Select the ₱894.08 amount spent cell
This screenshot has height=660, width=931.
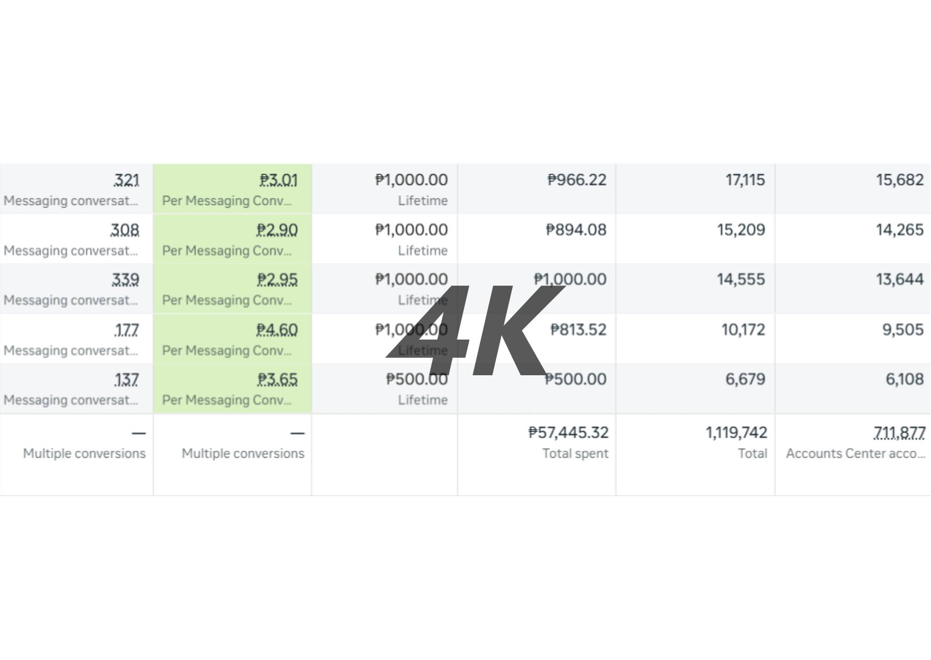tap(576, 230)
